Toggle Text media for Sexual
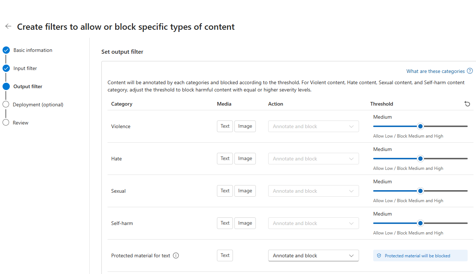 tap(225, 191)
